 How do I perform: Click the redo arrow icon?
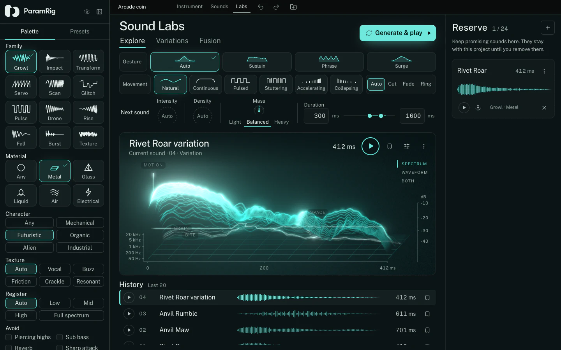pos(276,7)
